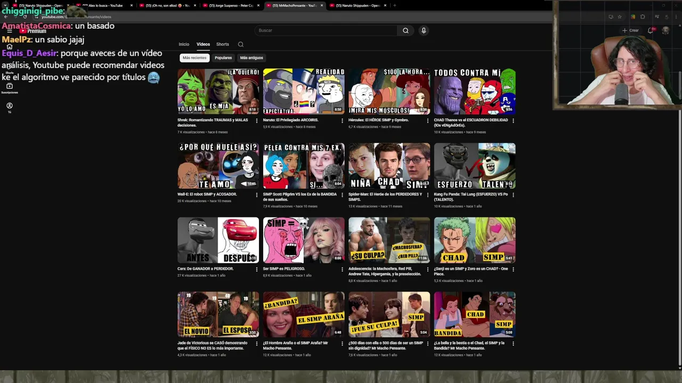Switch to 'Jorge Suspenso - Peter' browser tab
Viewport: 682px width, 383px height.
point(230,5)
